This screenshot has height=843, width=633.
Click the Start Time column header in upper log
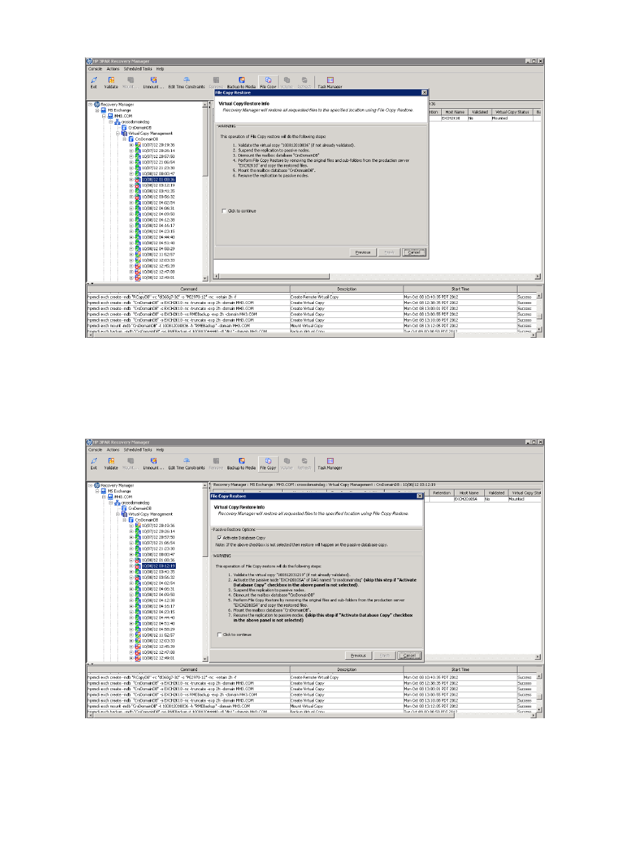pos(460,289)
